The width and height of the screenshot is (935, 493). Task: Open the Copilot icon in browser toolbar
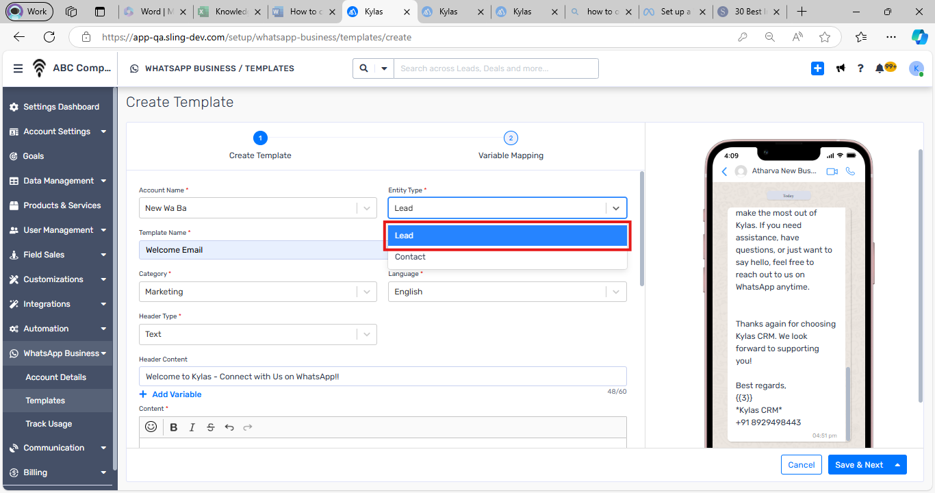[919, 37]
